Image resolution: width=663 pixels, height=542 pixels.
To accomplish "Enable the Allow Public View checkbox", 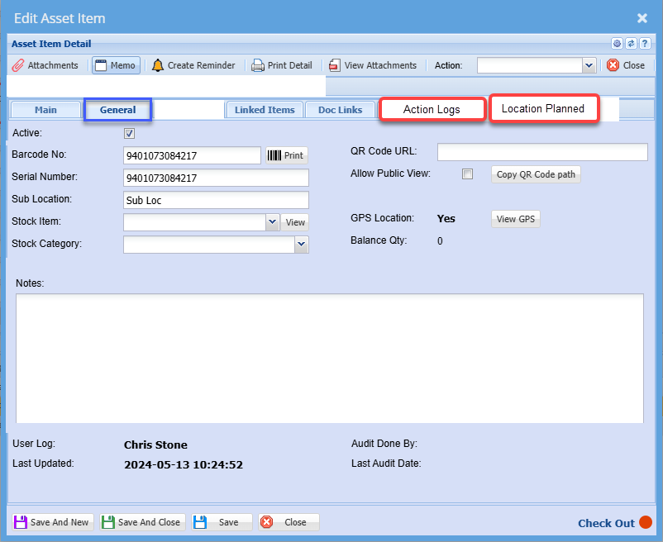I will point(468,174).
